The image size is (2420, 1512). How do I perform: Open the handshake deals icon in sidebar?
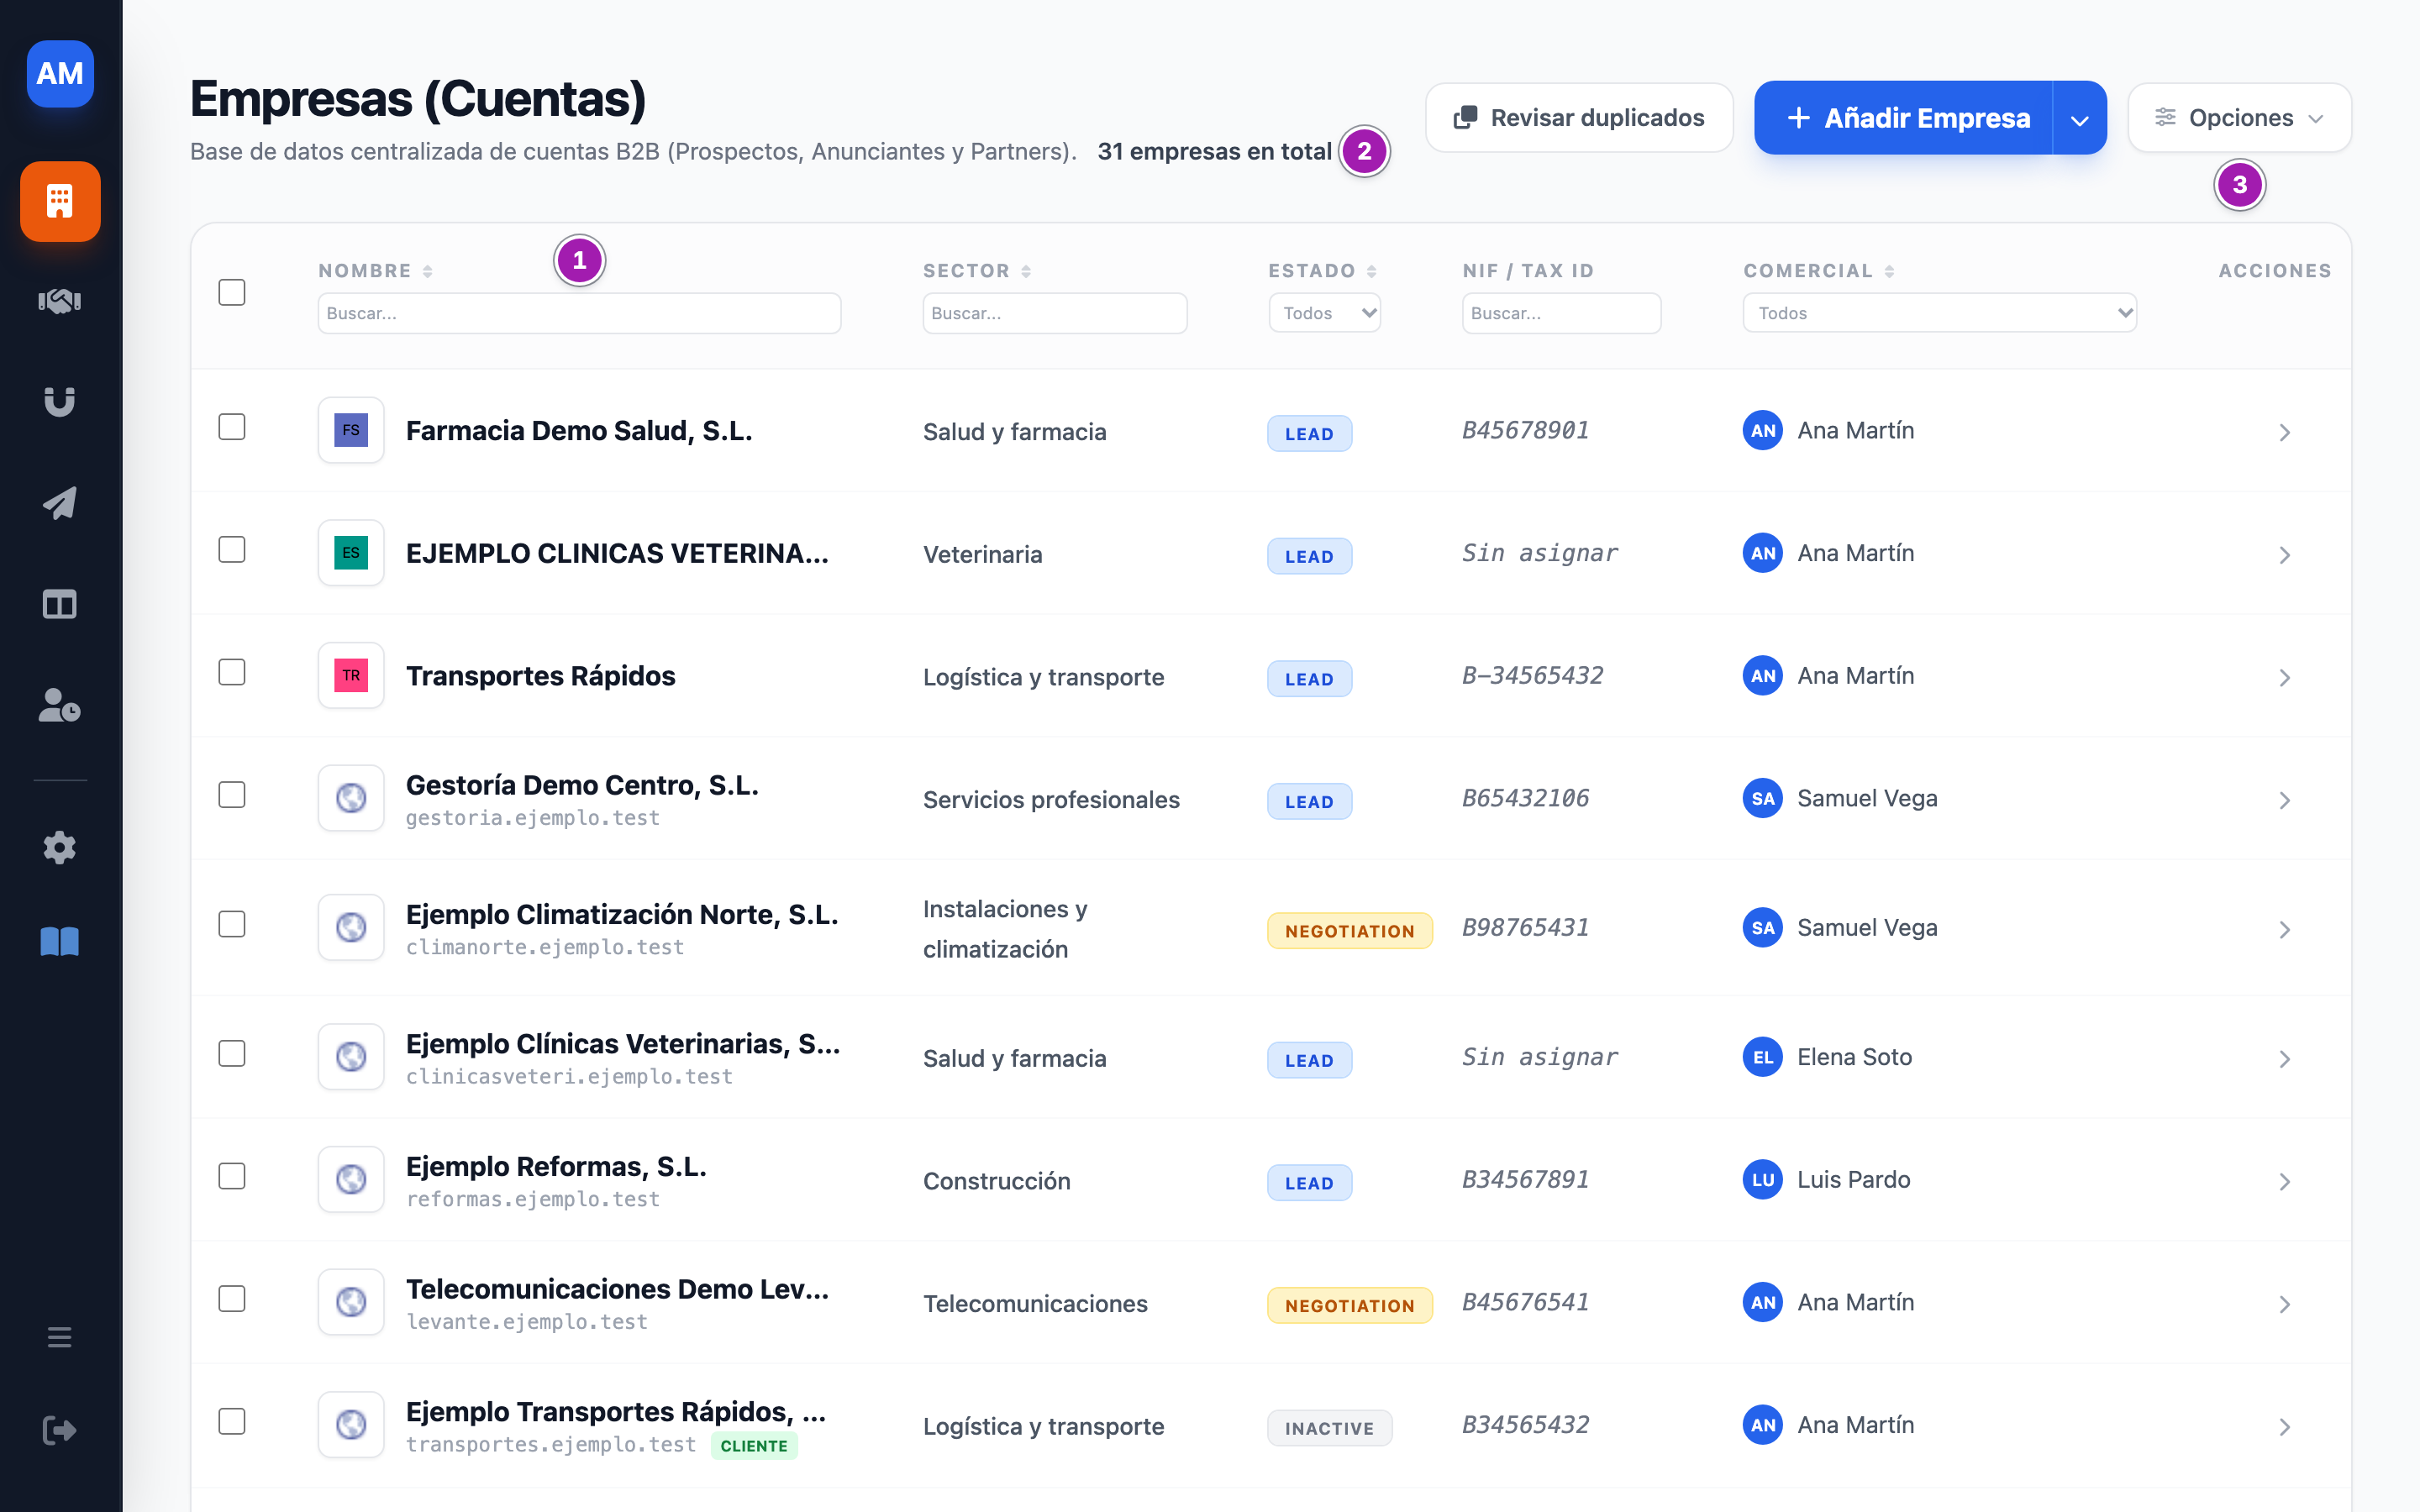60,301
